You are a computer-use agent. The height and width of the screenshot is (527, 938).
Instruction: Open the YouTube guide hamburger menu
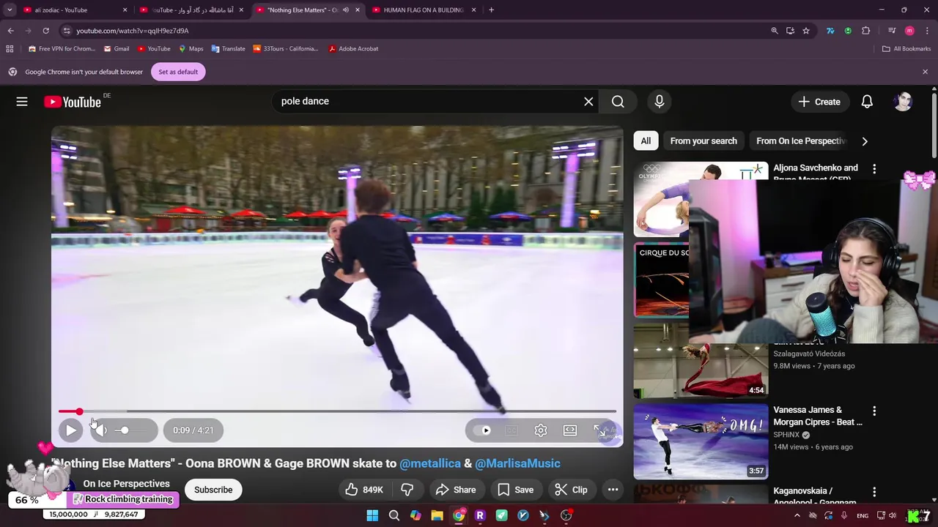point(22,102)
